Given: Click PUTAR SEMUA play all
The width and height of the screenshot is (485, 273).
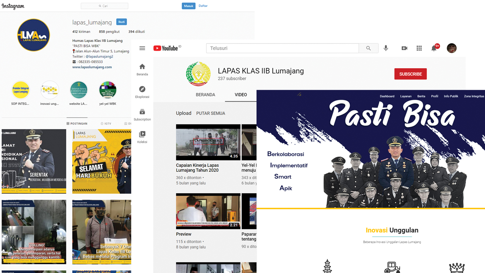Looking at the screenshot, I should (x=211, y=113).
